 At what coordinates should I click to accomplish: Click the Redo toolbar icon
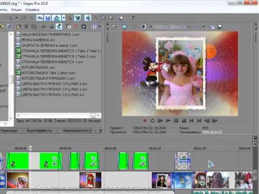(x=24, y=18)
